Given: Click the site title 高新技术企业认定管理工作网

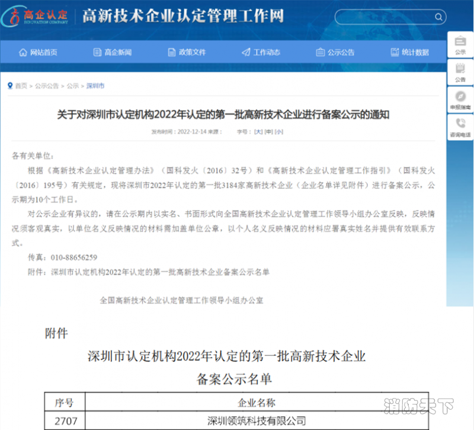Looking at the screenshot, I should pyautogui.click(x=183, y=16).
